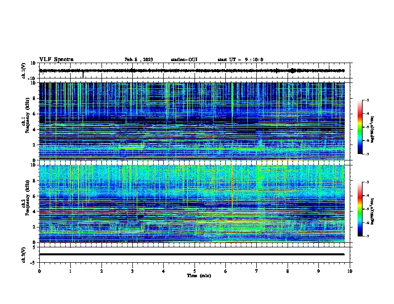Image resolution: width=394 pixels, height=304 pixels.
Task: Click the "start UT = 9:10:0" header text
Action: pyautogui.click(x=240, y=60)
